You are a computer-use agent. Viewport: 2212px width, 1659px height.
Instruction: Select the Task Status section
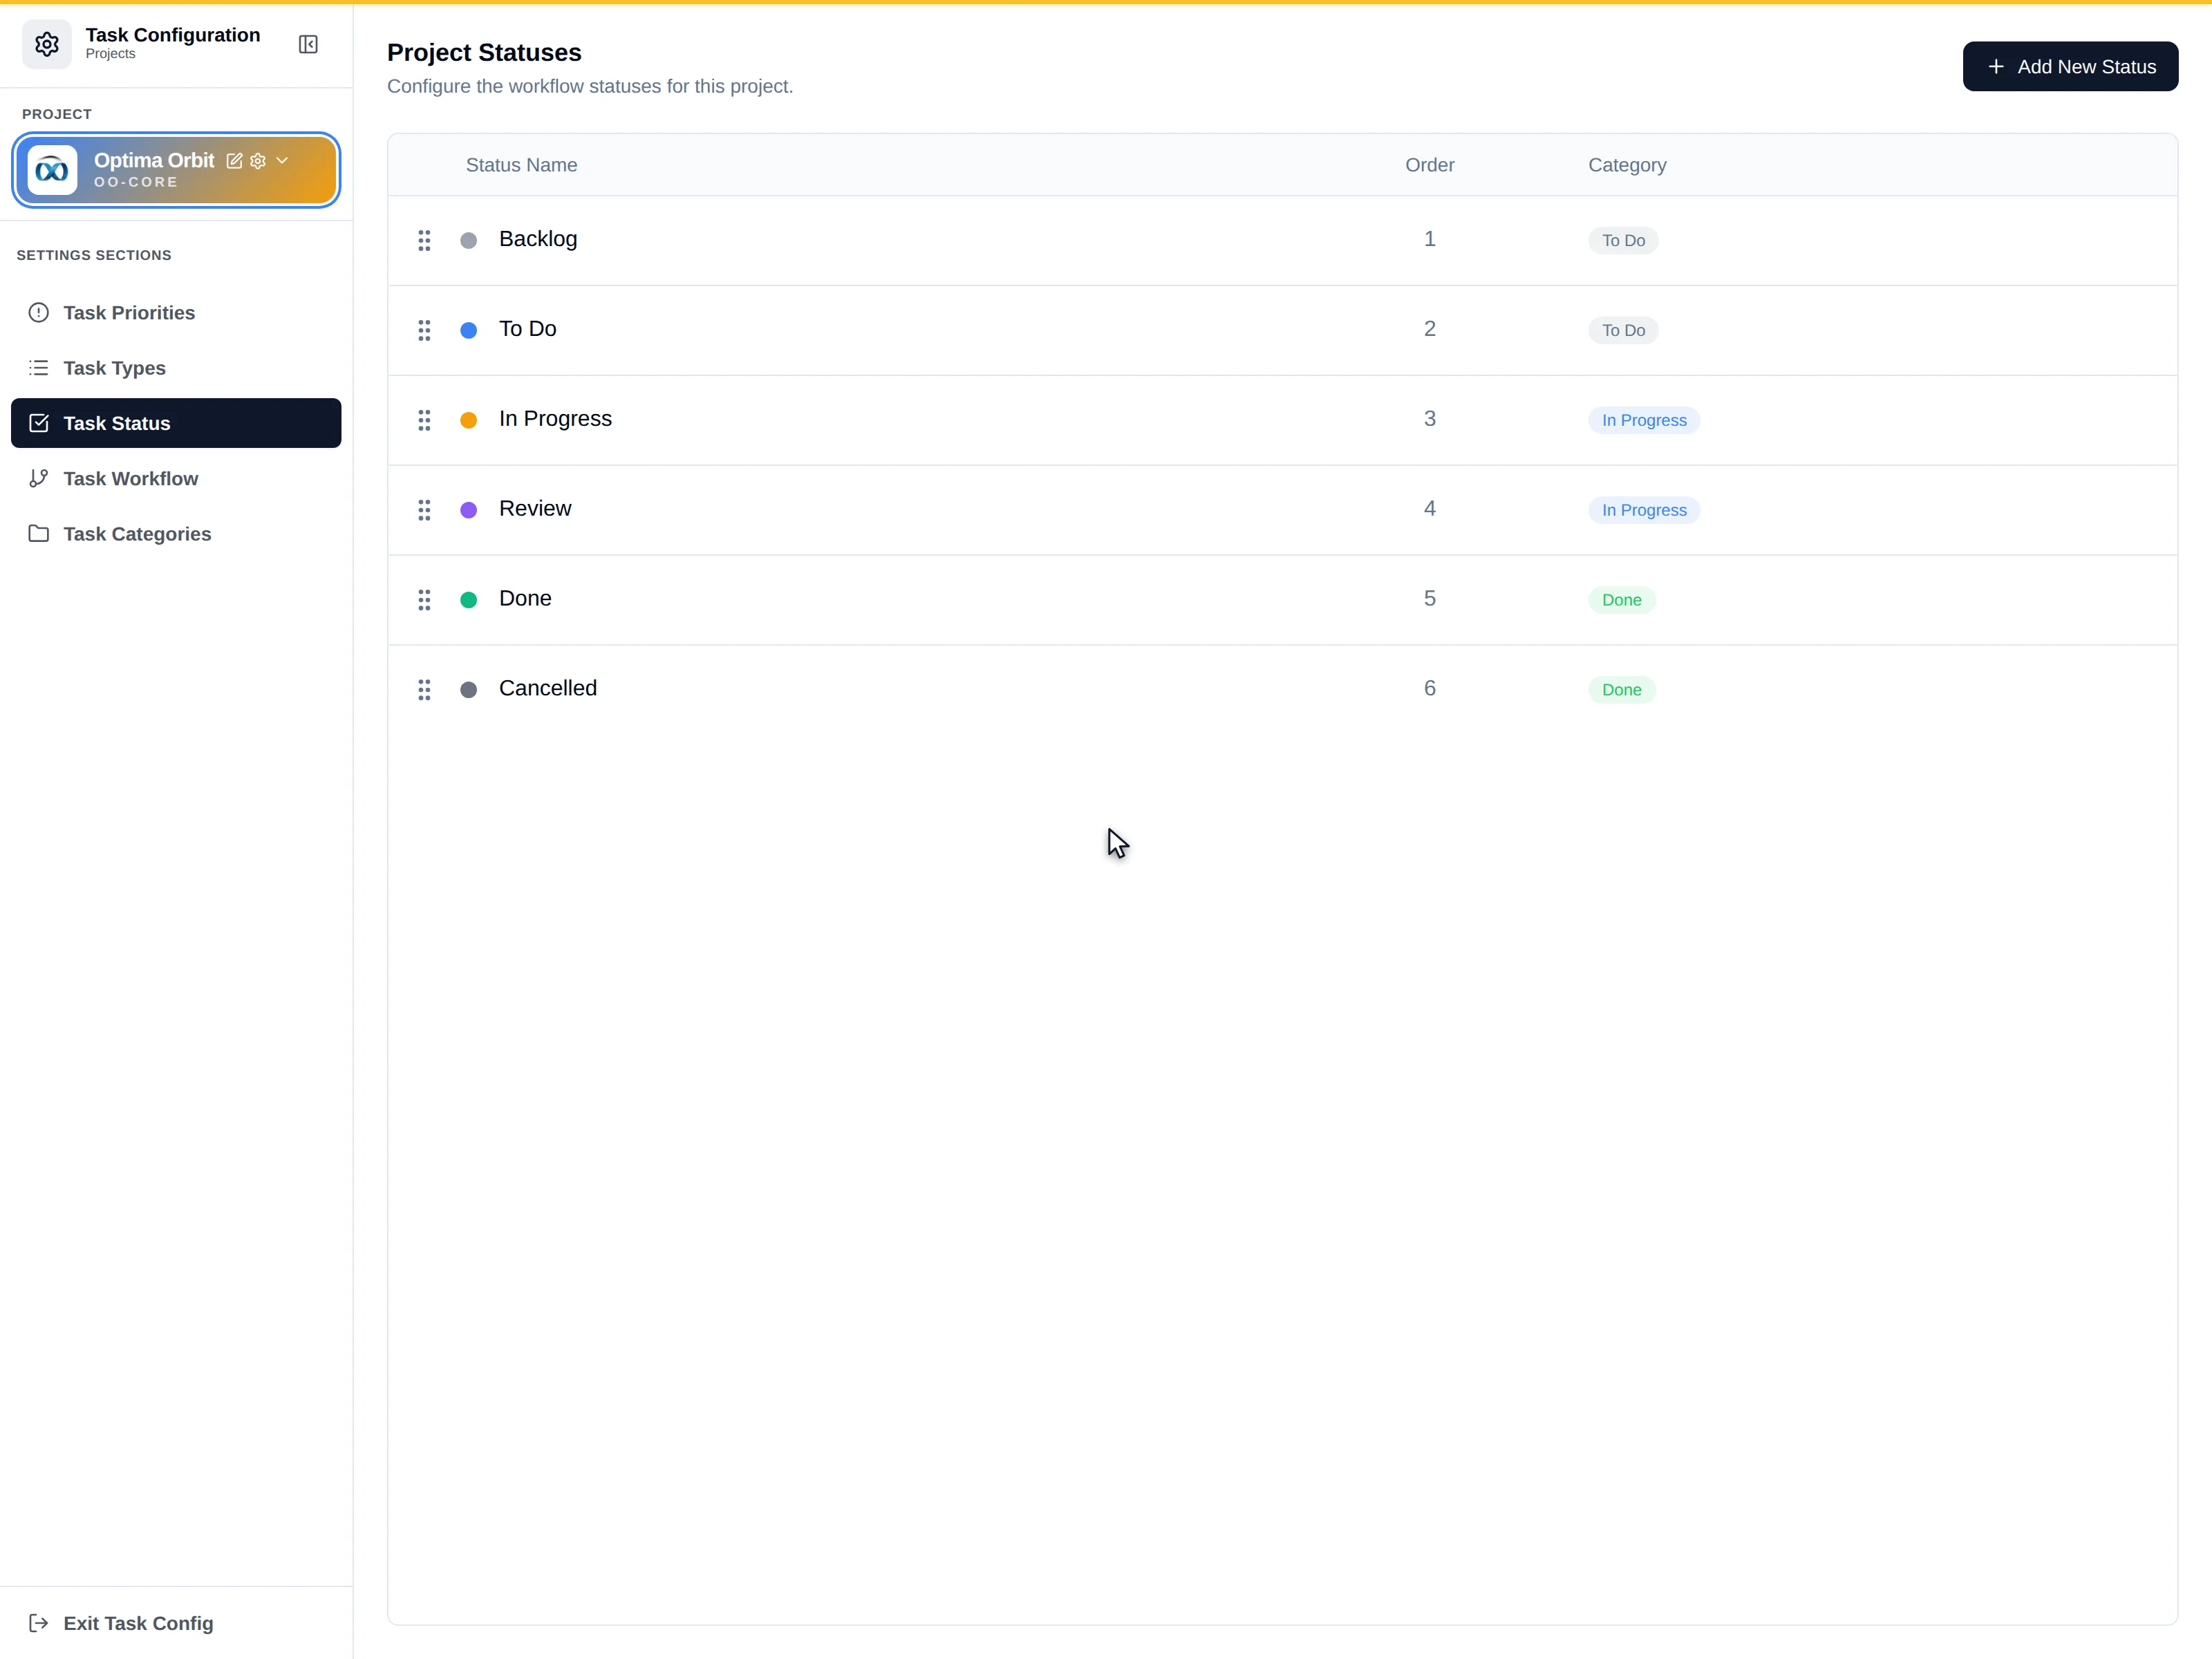[176, 423]
